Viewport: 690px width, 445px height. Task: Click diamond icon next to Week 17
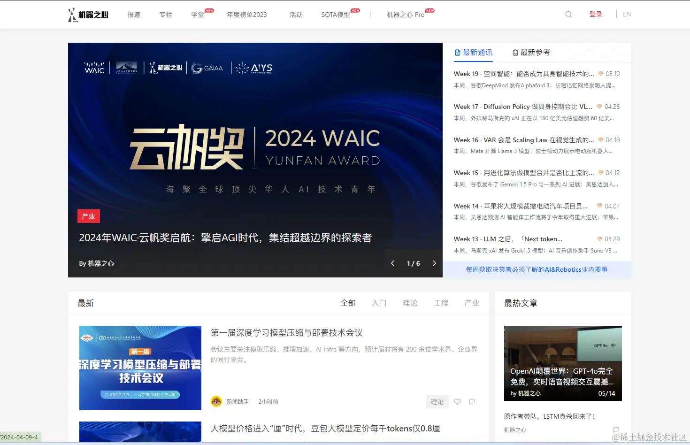pyautogui.click(x=599, y=107)
